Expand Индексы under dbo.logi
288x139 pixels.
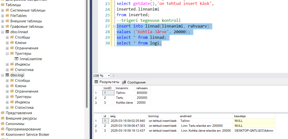tap(7, 102)
